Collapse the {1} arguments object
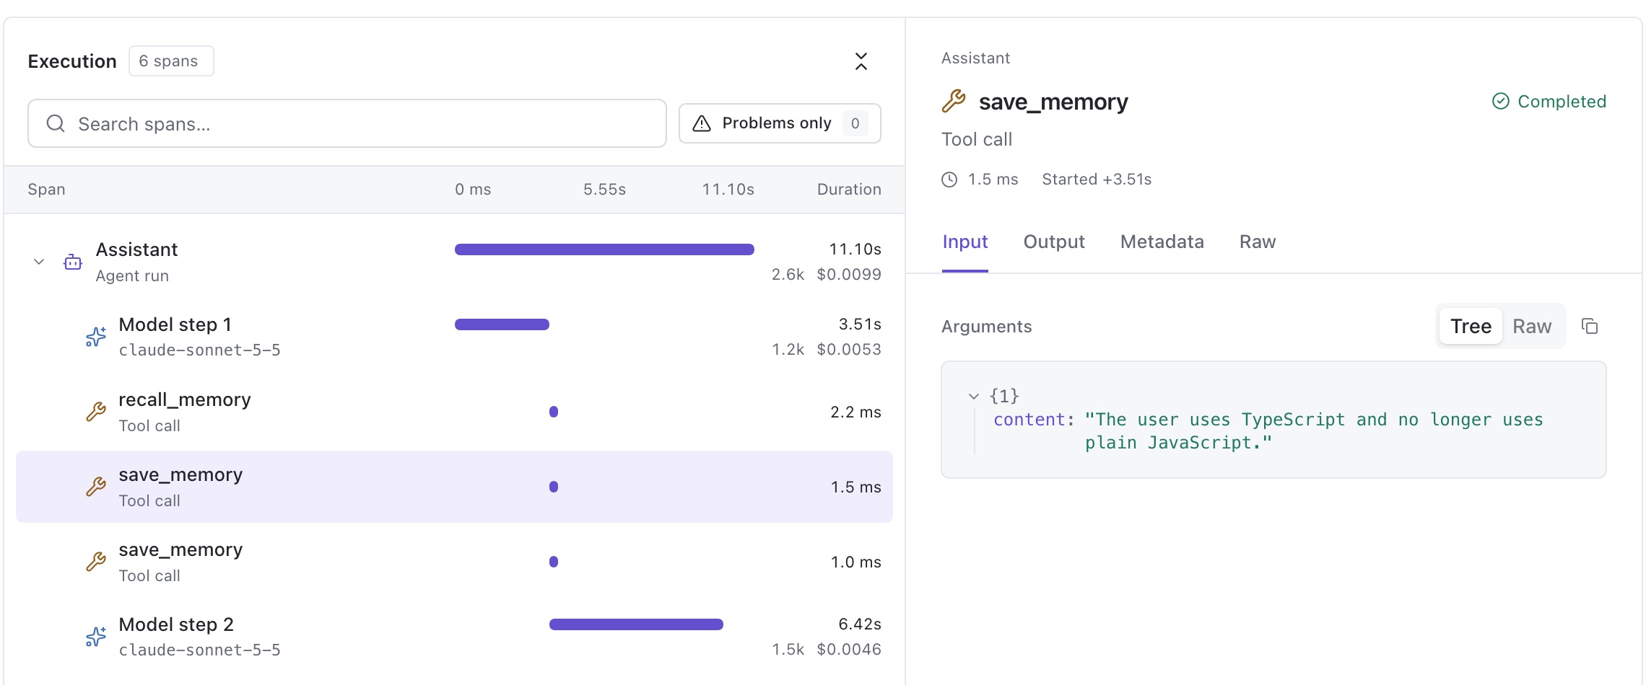The height and width of the screenshot is (685, 1646). [x=973, y=396]
